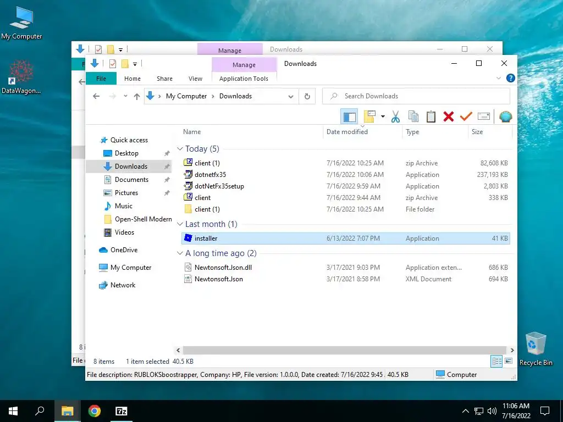The height and width of the screenshot is (422, 563).
Task: Expand the ribbon using the chevron
Action: (498, 78)
